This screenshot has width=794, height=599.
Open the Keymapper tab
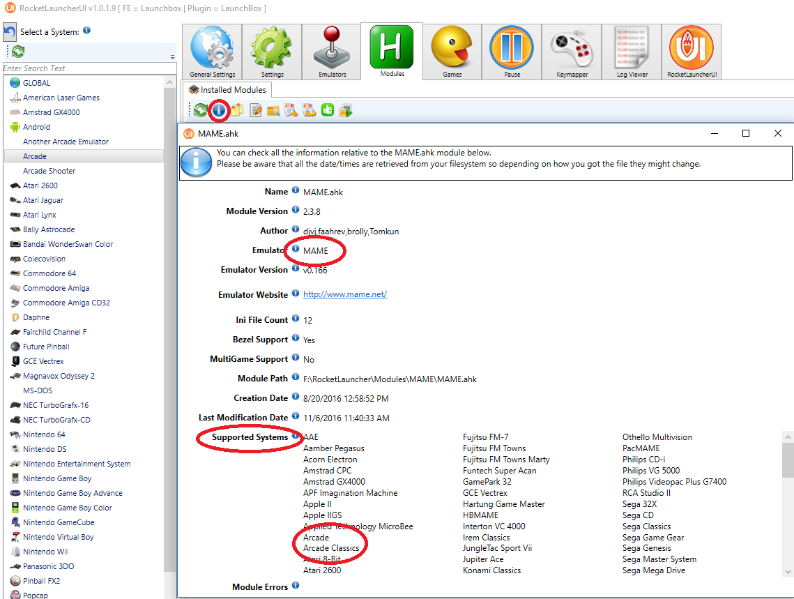[x=572, y=52]
